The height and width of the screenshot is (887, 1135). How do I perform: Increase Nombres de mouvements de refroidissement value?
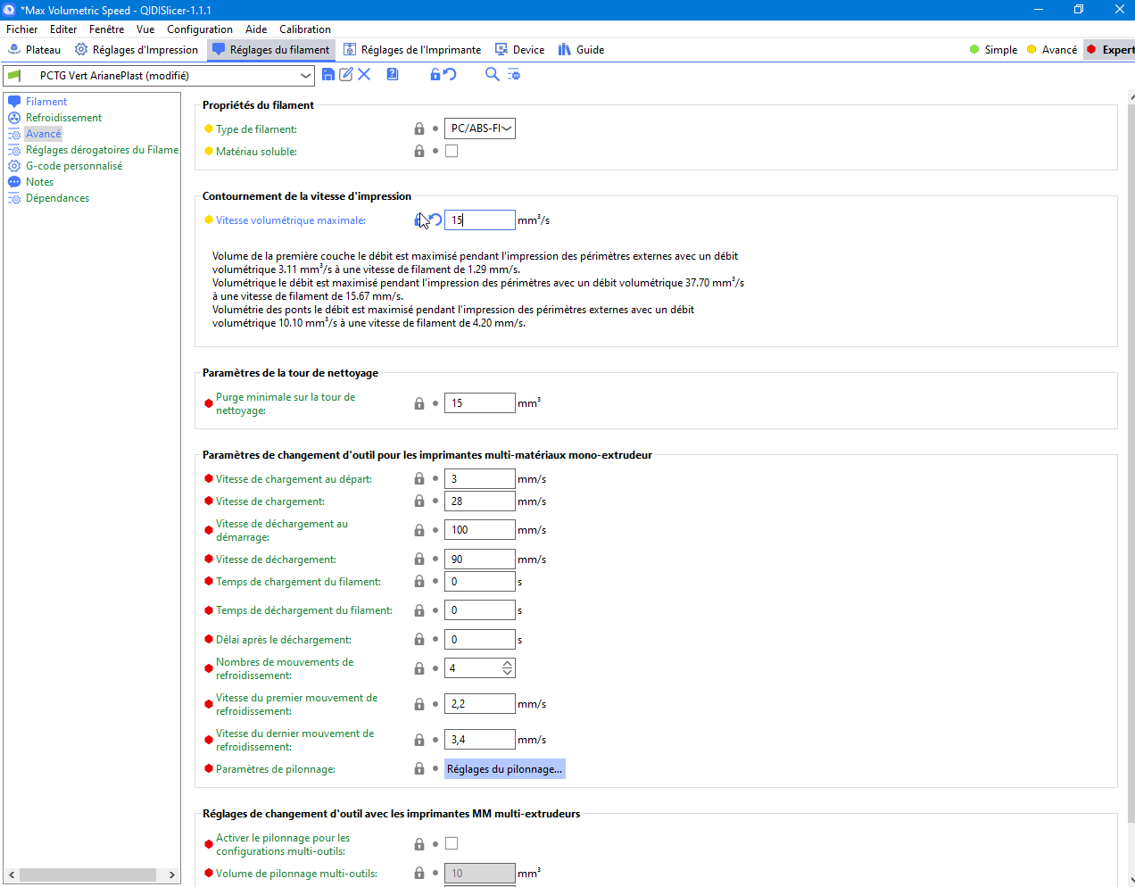click(508, 664)
